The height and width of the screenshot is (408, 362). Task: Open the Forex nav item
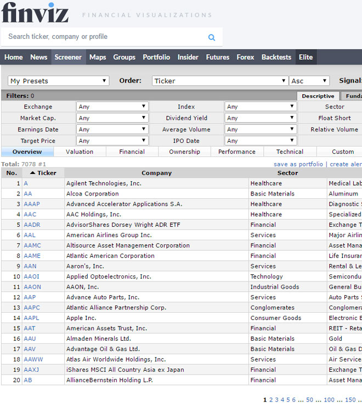coord(245,57)
